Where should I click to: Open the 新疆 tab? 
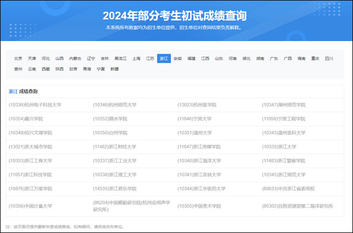pos(114,69)
